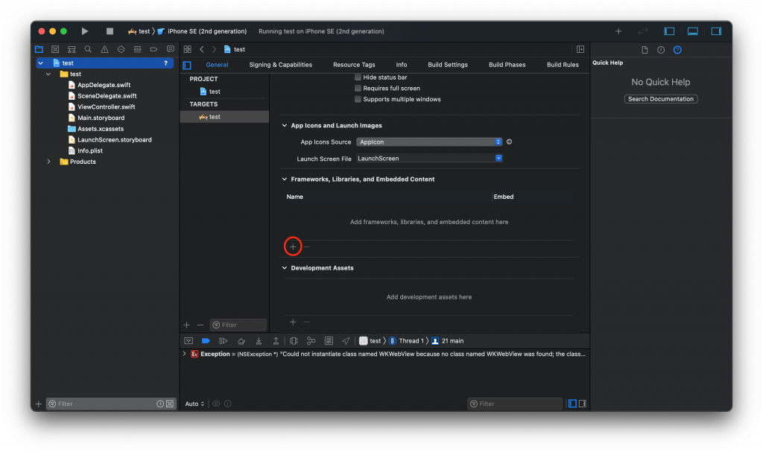Add a development asset with plus
763x452 pixels.
click(293, 322)
